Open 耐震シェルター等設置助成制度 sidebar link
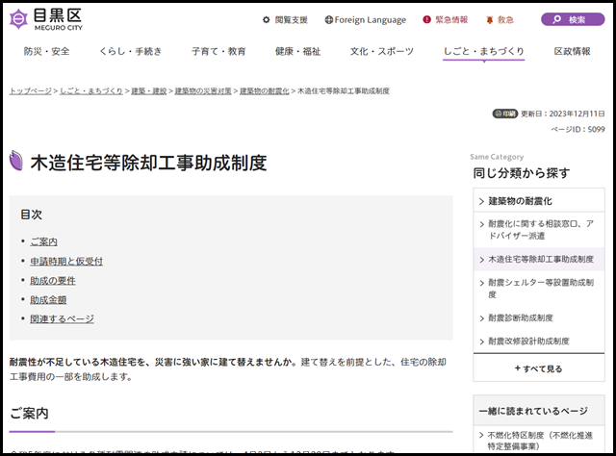The image size is (616, 456). pos(539,288)
